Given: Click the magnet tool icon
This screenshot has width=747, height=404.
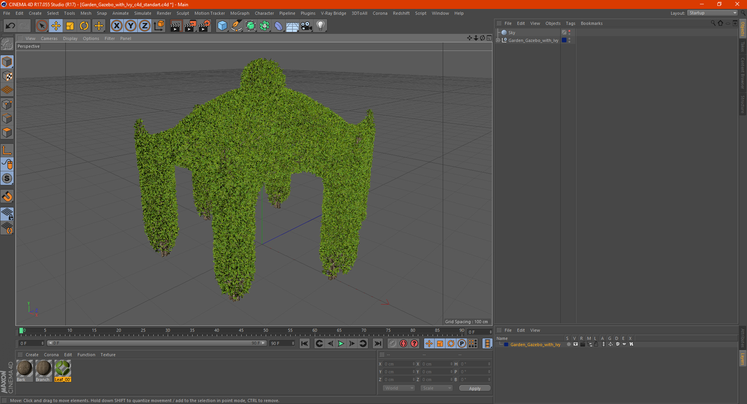Looking at the screenshot, I should tap(7, 197).
